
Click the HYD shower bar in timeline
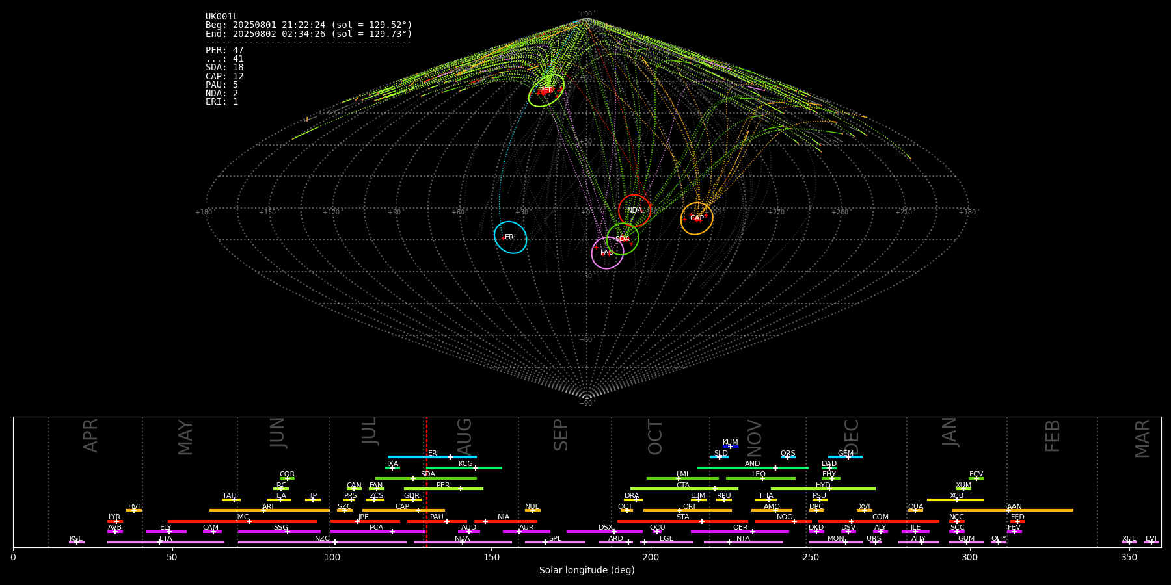click(x=823, y=489)
